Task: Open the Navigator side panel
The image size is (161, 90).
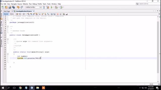Action: click(1, 43)
